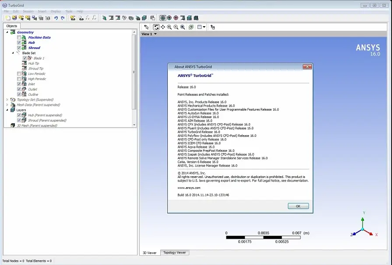Screen dimensions: 392x265
Task: Click the stacked layers icon in main toolbar
Action: 144,18
